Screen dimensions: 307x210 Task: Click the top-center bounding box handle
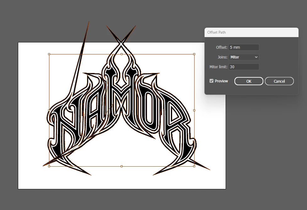coord(122,54)
